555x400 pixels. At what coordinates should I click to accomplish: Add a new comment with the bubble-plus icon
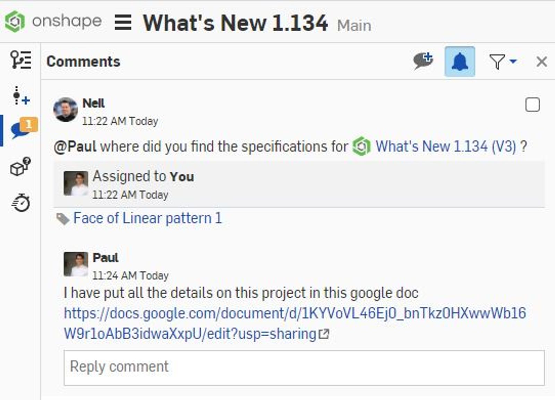423,61
